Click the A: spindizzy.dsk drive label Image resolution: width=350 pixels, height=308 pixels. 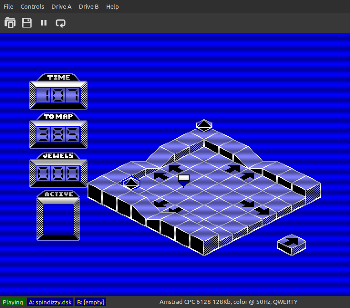(x=50, y=302)
